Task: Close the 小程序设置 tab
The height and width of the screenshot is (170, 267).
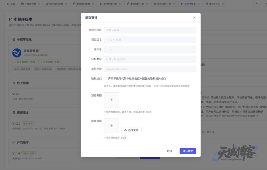Action: point(39,4)
